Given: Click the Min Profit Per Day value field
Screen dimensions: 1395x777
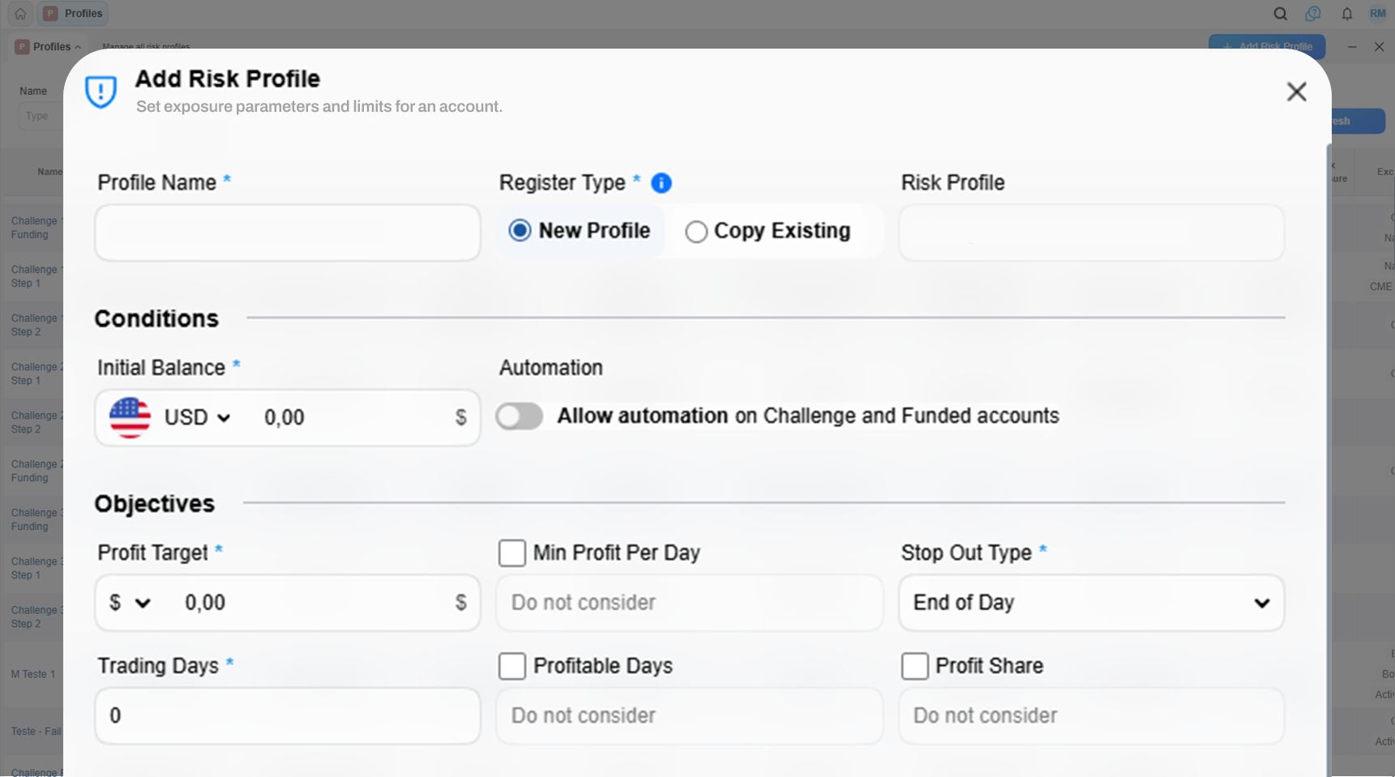Looking at the screenshot, I should click(x=689, y=603).
